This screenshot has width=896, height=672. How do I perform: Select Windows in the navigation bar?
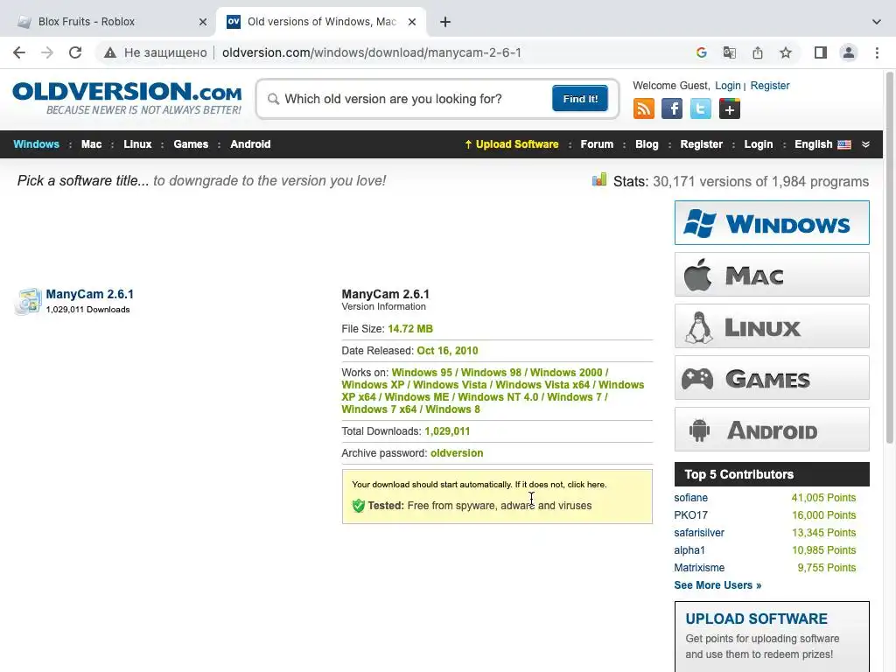pos(36,144)
